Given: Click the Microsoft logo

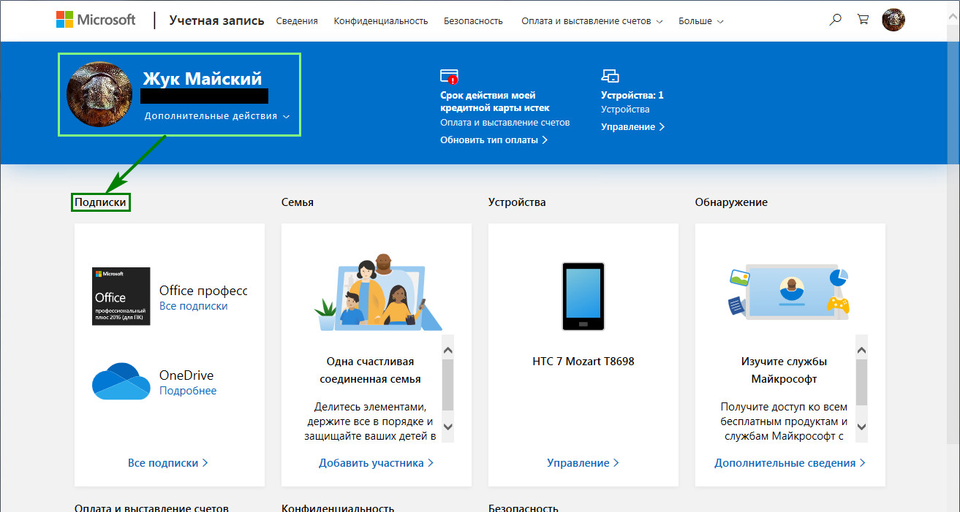Looking at the screenshot, I should [x=96, y=20].
